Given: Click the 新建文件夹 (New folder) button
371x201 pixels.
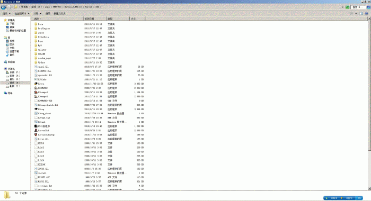Looking at the screenshot, I should click(x=59, y=13).
